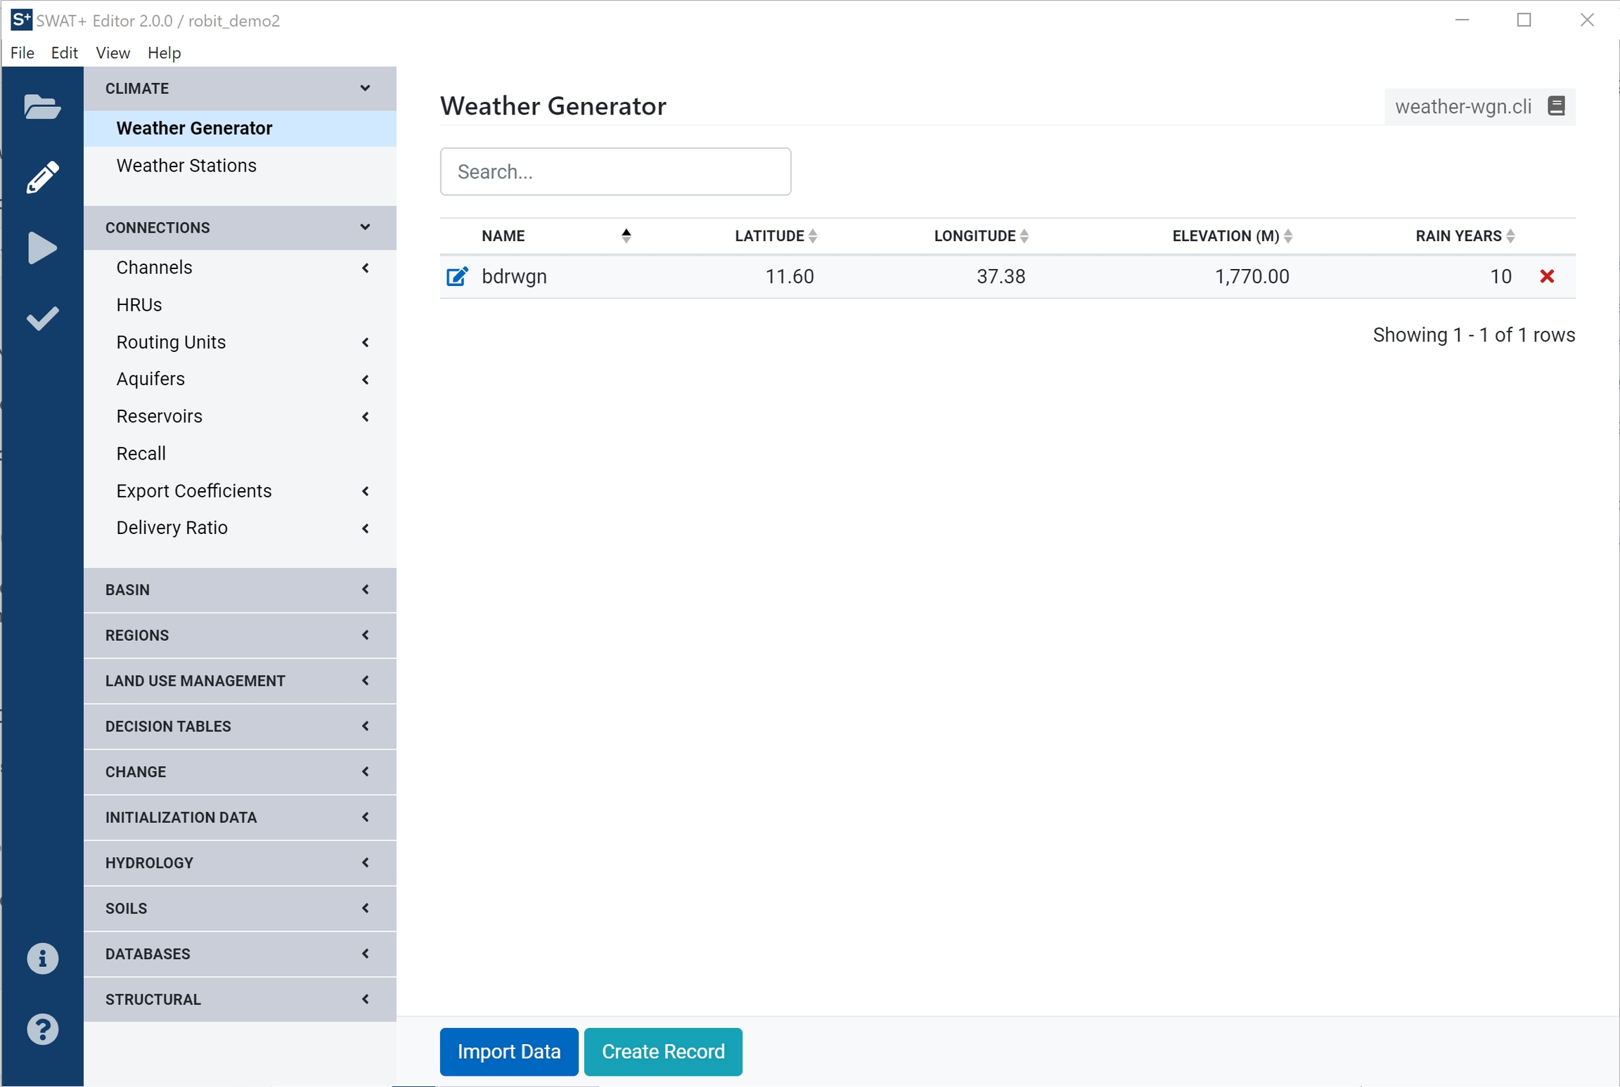Delete bdrwgn row with red X

coord(1546,276)
